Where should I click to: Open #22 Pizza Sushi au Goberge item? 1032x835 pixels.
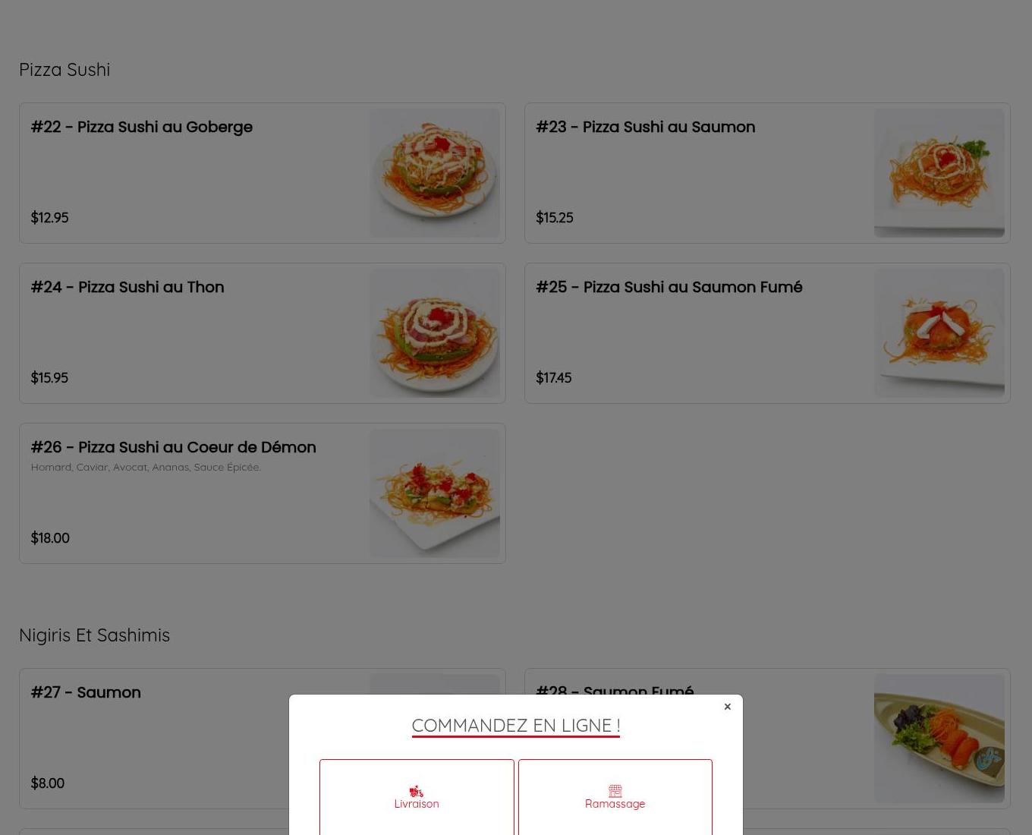(262, 173)
